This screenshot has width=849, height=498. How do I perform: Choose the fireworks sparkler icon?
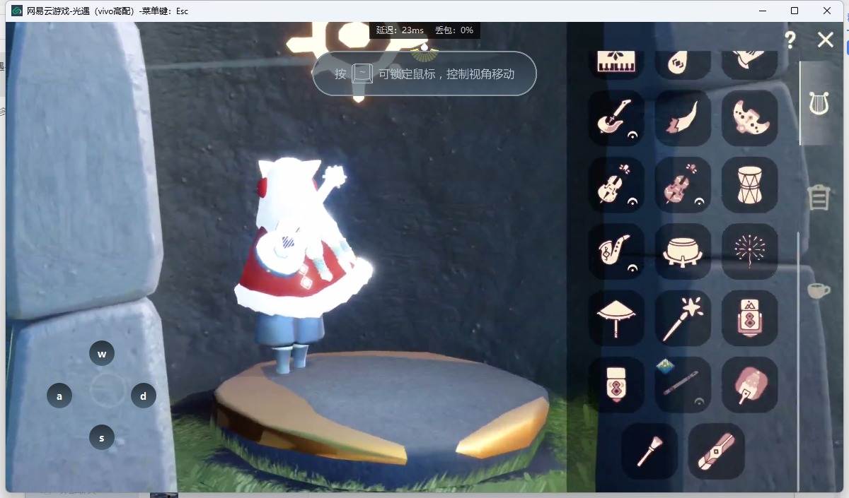(x=750, y=251)
